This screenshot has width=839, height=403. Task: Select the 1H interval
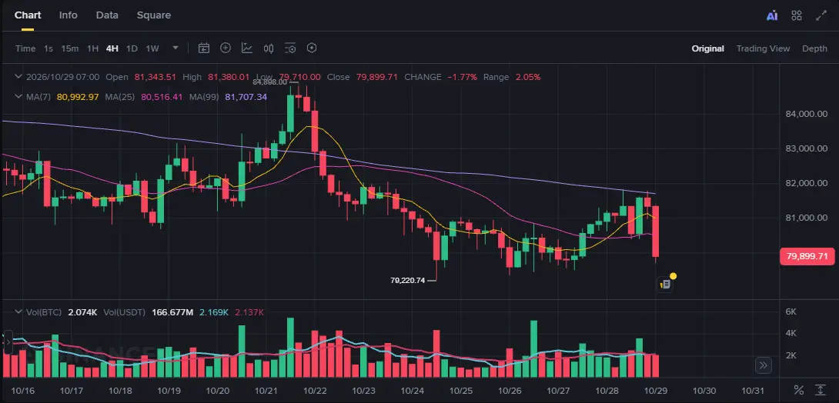click(x=92, y=48)
